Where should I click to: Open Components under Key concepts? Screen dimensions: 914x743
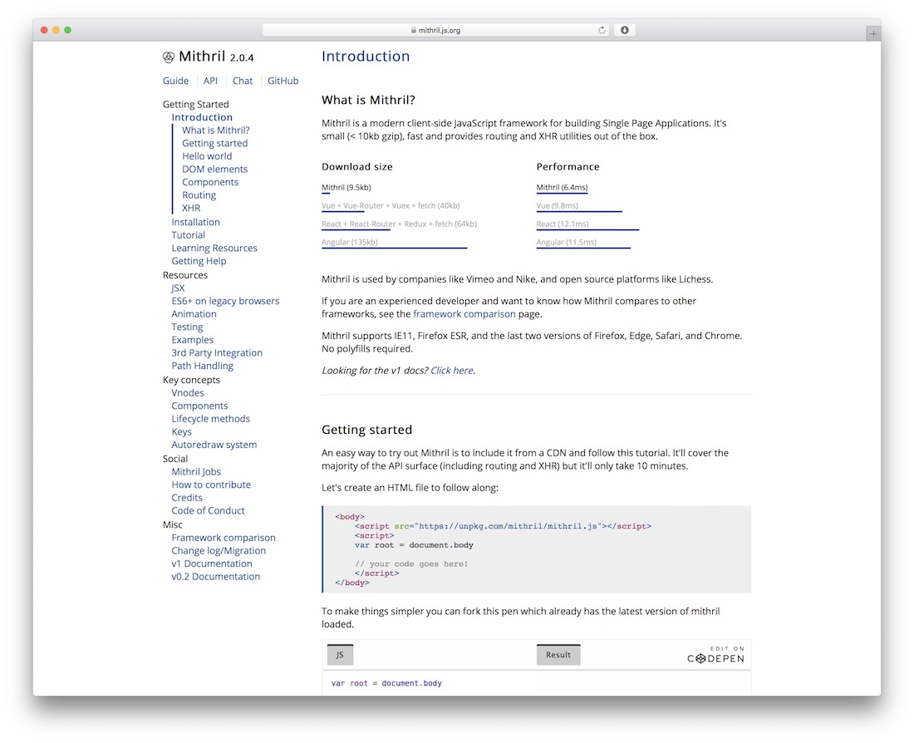(x=199, y=406)
